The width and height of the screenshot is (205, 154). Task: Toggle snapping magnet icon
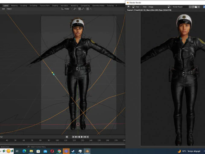pos(79,9)
